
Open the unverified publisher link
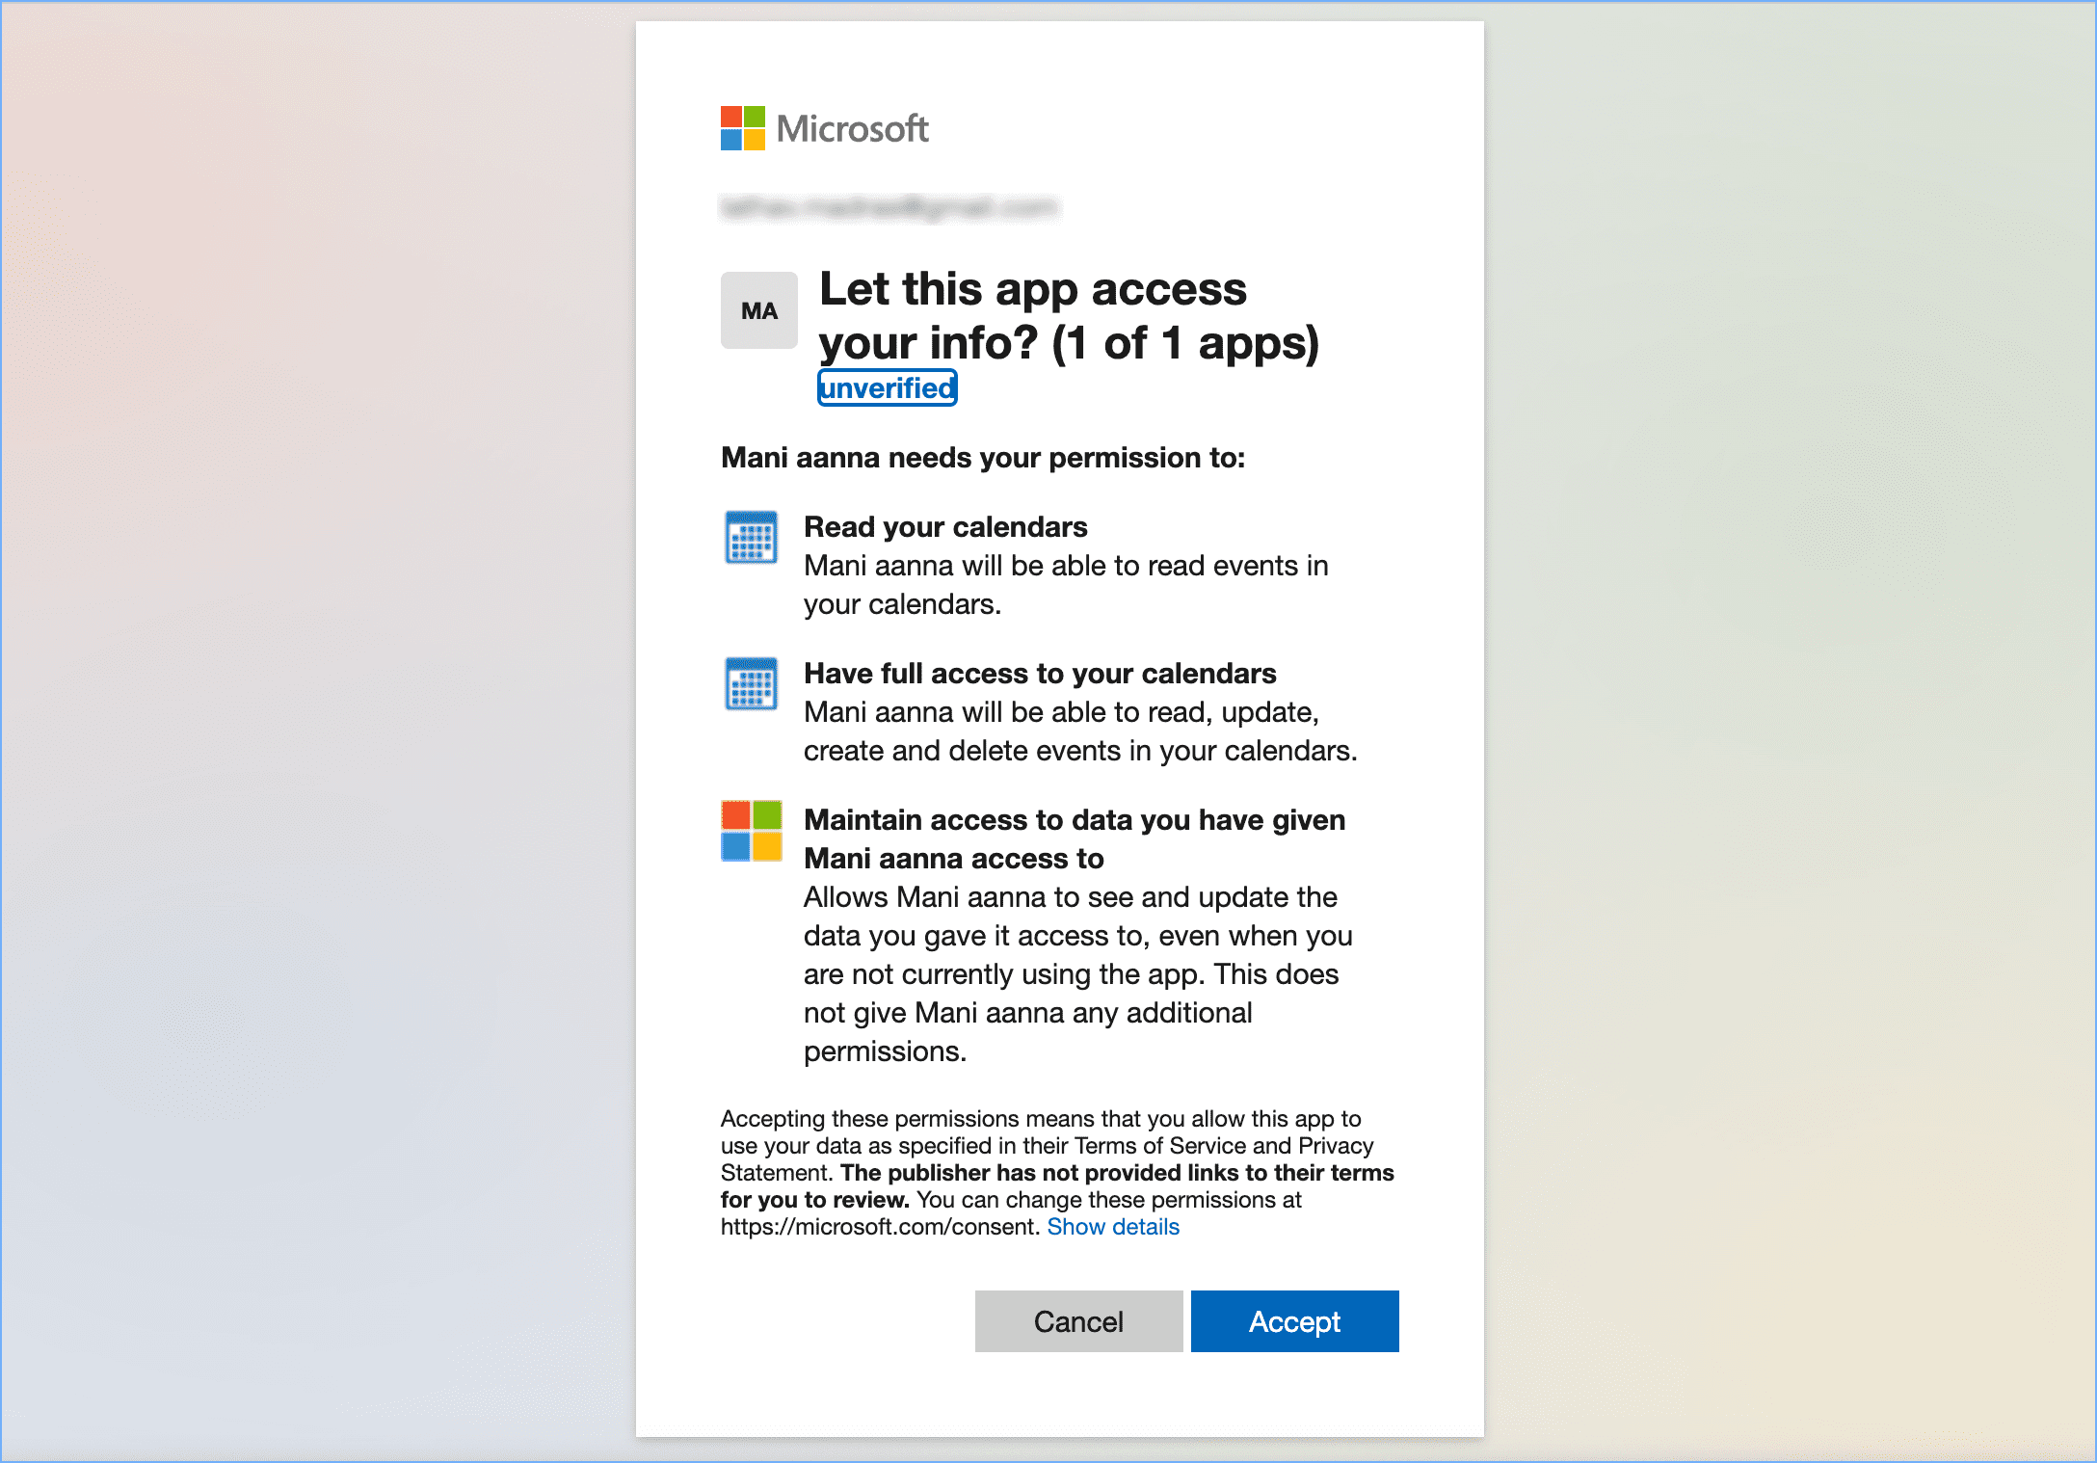[x=887, y=387]
